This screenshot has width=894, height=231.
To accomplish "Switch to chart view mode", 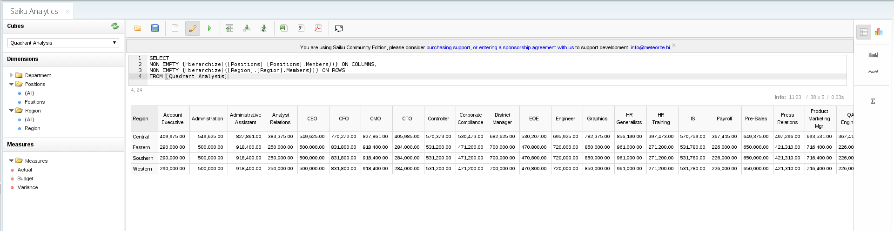I will [879, 32].
